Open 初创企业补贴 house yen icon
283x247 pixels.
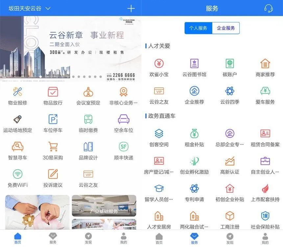[230, 188]
